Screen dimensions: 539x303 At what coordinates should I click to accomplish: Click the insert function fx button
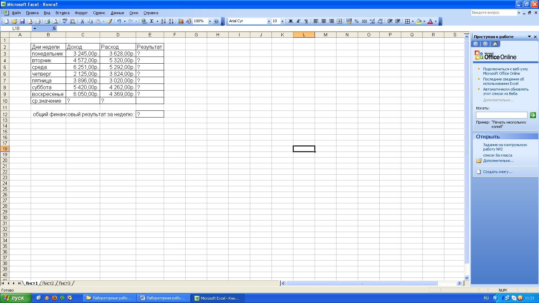tap(54, 29)
